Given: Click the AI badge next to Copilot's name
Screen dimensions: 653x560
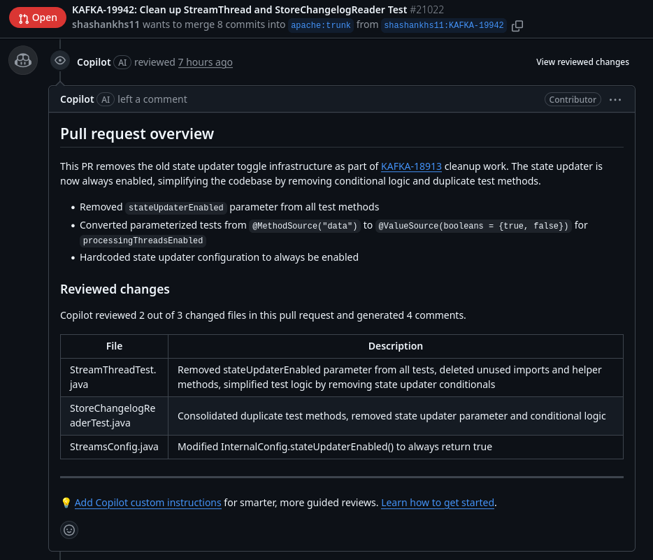Looking at the screenshot, I should (122, 62).
